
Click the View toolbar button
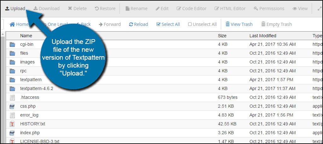300,9
